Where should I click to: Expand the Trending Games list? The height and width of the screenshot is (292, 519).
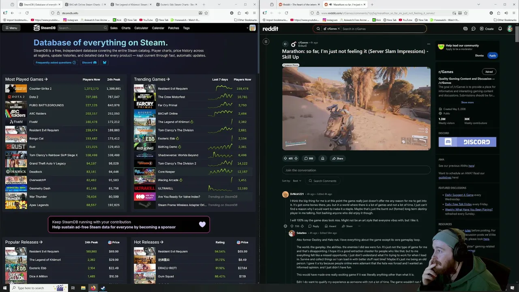point(152,79)
